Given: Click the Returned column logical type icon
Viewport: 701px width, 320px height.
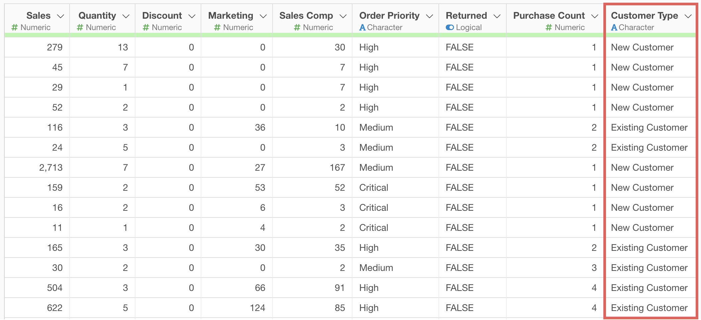Looking at the screenshot, I should [x=450, y=27].
